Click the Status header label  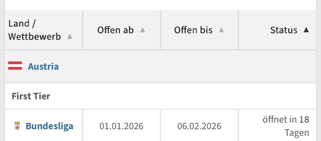click(x=283, y=30)
